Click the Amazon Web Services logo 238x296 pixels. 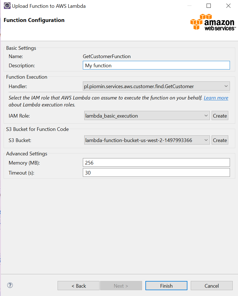tap(213, 22)
